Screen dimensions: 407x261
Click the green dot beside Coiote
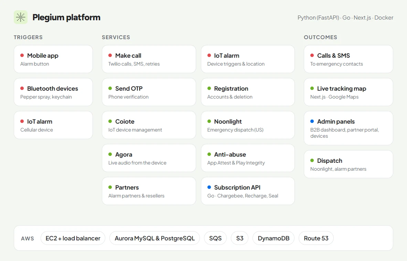[110, 121]
